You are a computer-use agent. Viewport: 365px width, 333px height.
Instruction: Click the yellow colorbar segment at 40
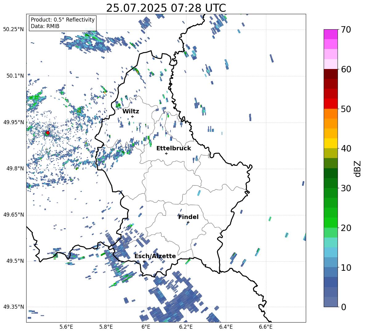tap(330, 143)
